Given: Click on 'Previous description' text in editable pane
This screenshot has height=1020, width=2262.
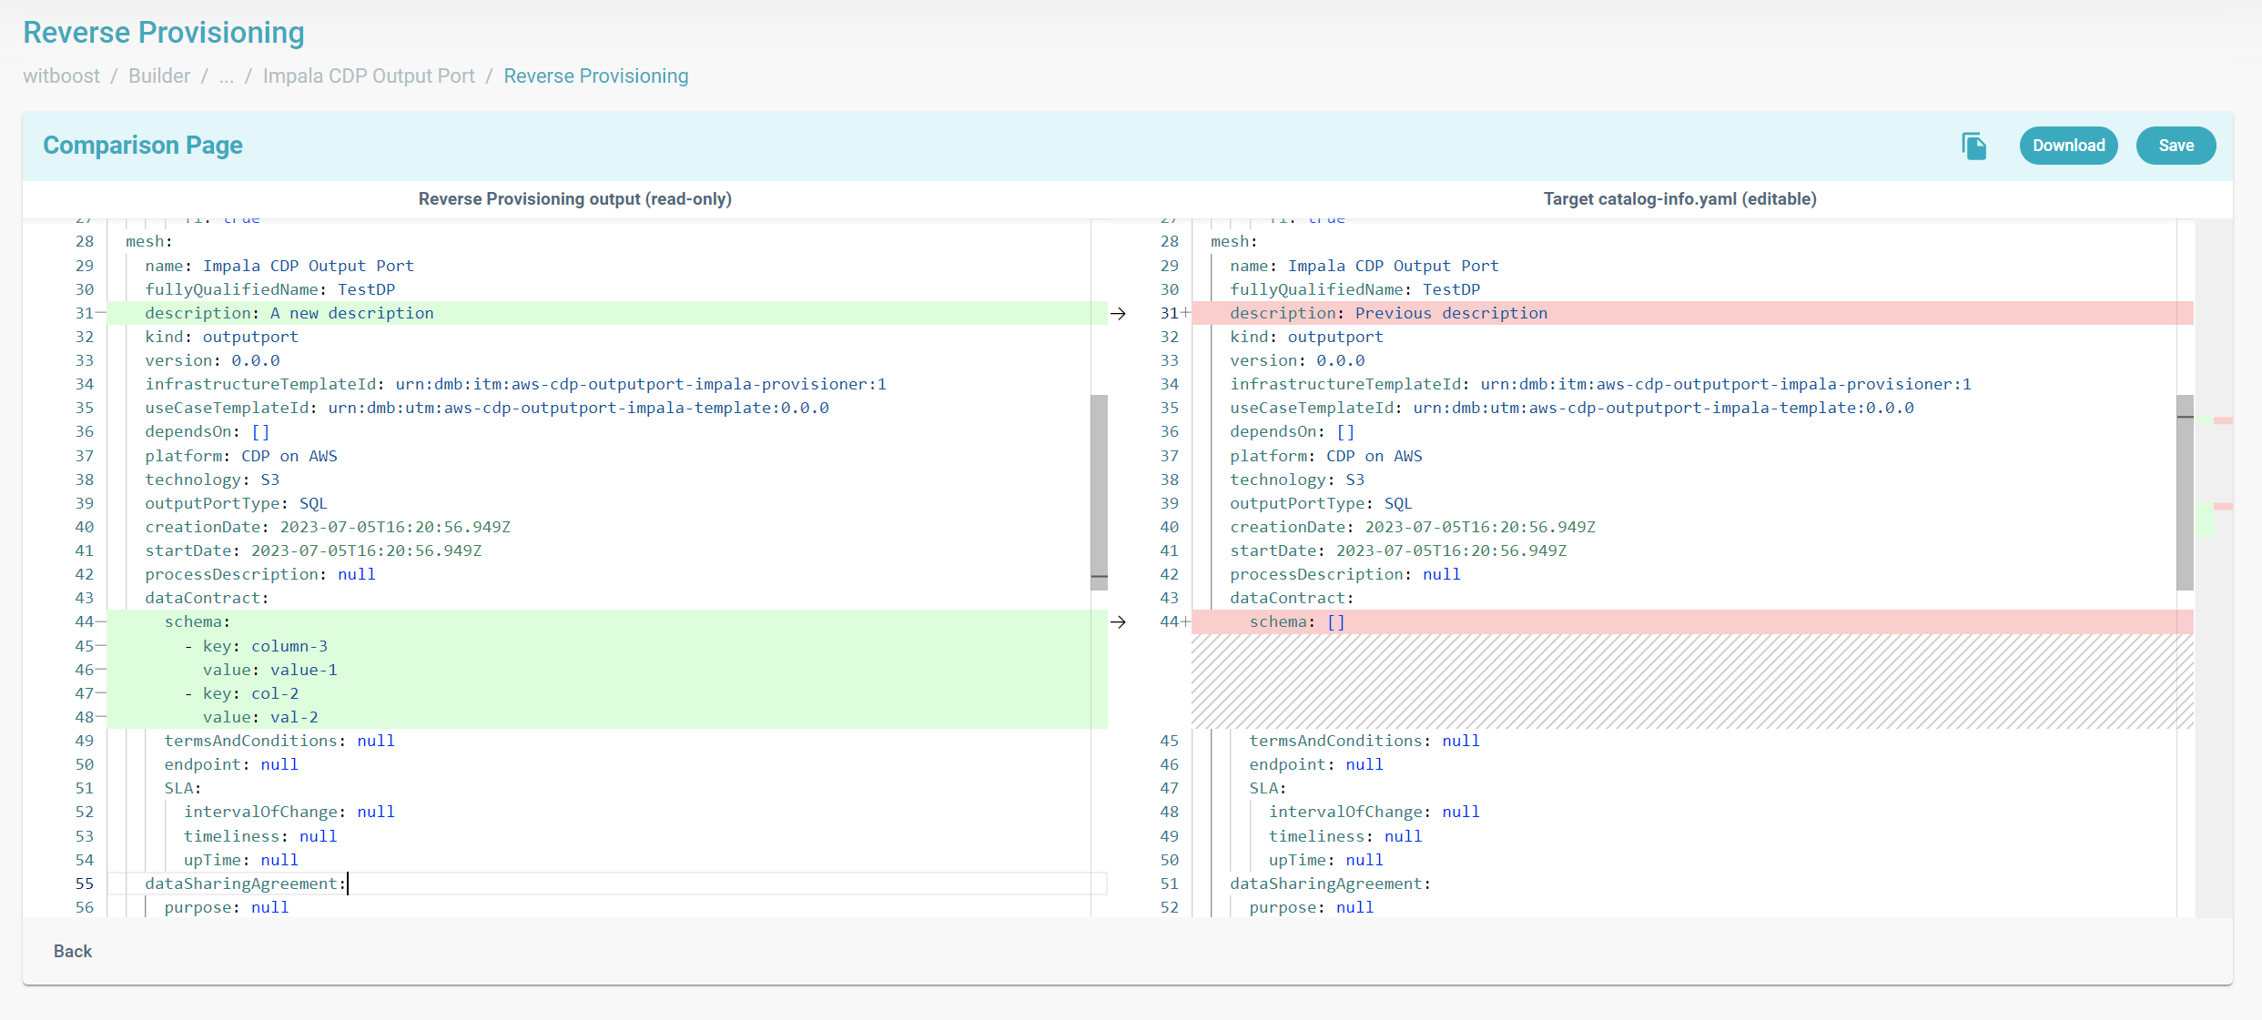Looking at the screenshot, I should click(x=1451, y=313).
